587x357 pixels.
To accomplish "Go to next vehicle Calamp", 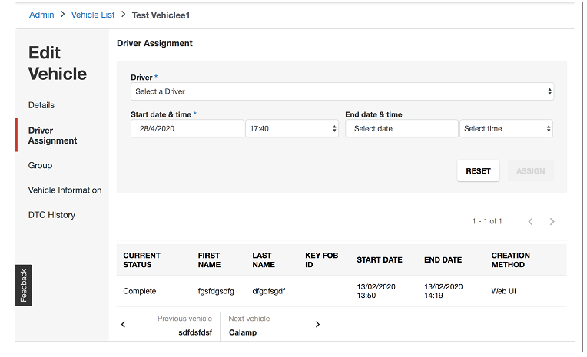I will point(249,326).
